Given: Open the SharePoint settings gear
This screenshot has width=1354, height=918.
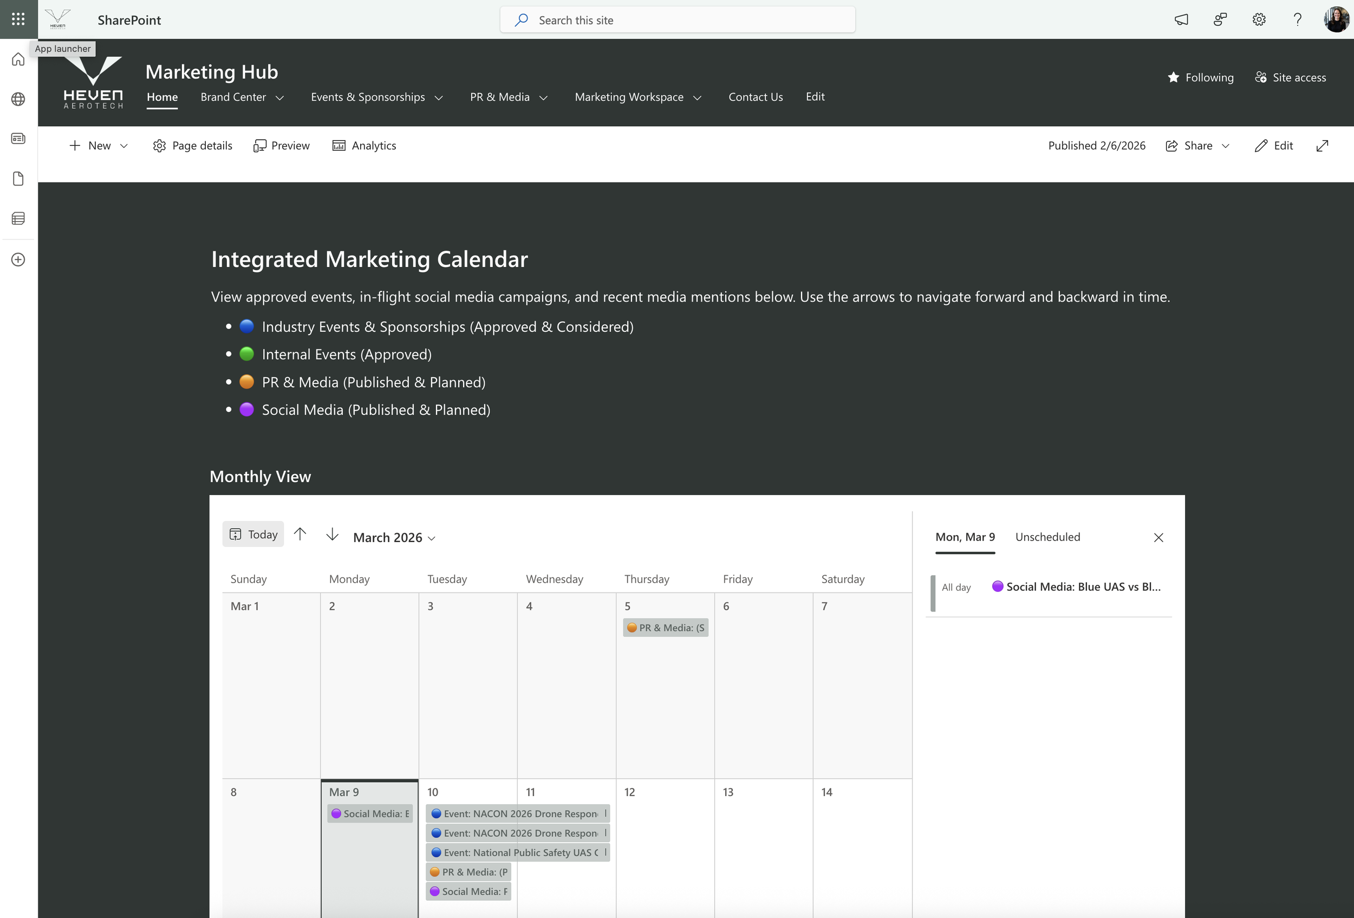Looking at the screenshot, I should point(1259,19).
